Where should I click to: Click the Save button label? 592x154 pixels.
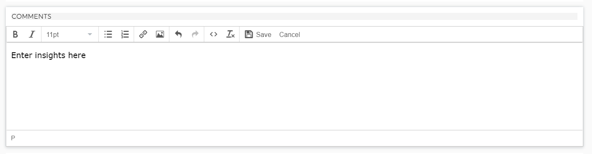click(x=264, y=34)
